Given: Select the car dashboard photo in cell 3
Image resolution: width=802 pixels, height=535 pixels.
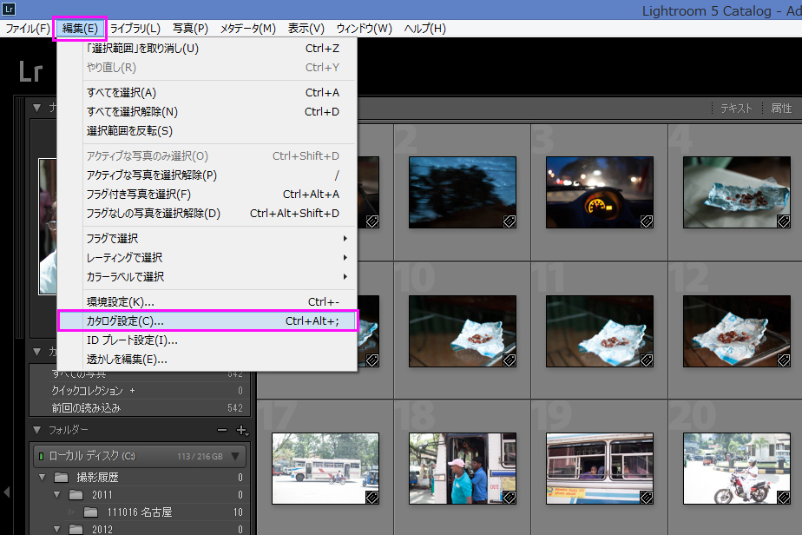Looking at the screenshot, I should click(600, 193).
